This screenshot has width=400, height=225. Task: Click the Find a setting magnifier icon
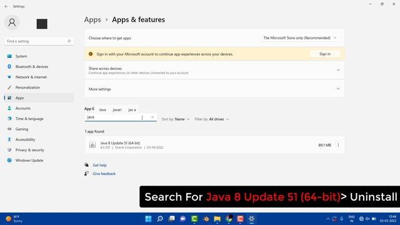(x=69, y=41)
